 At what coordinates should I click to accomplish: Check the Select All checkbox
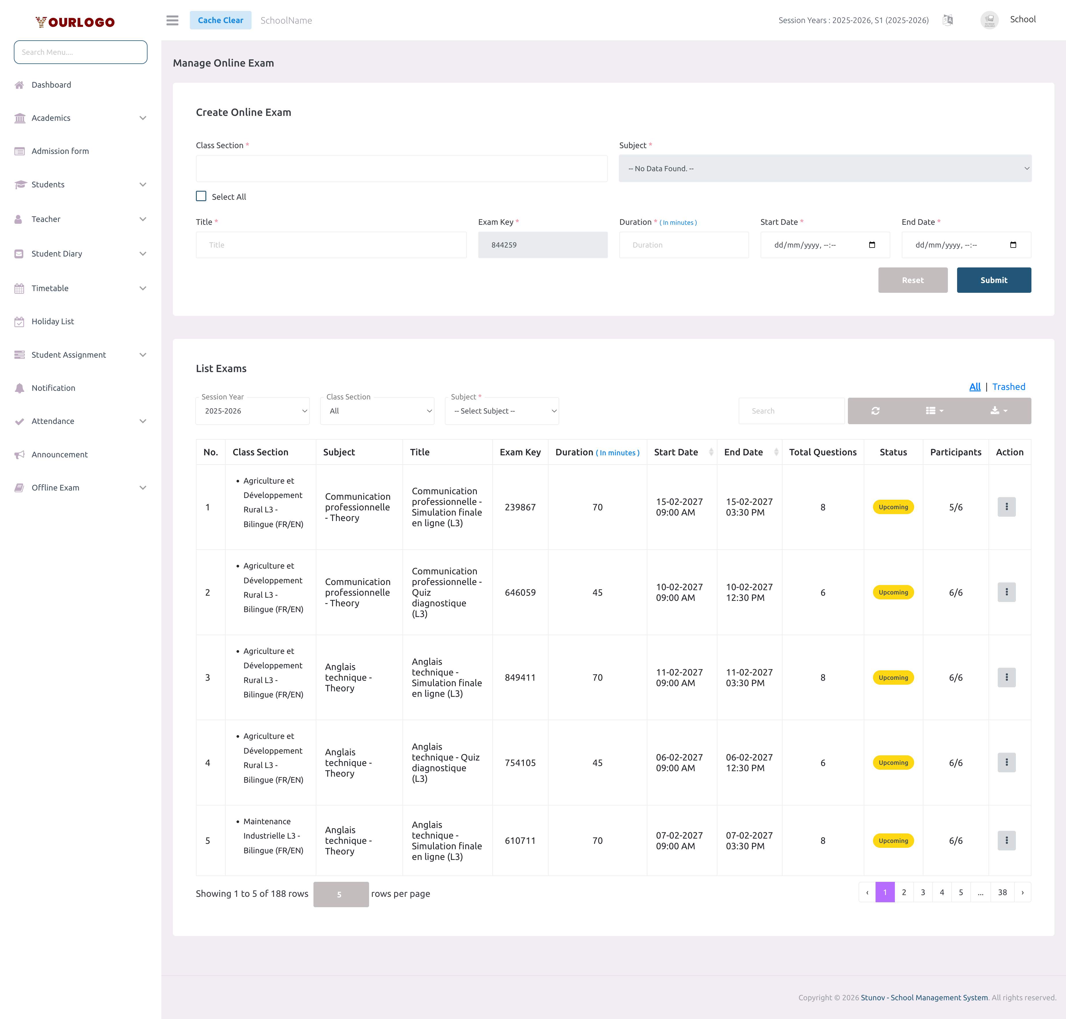tap(201, 196)
